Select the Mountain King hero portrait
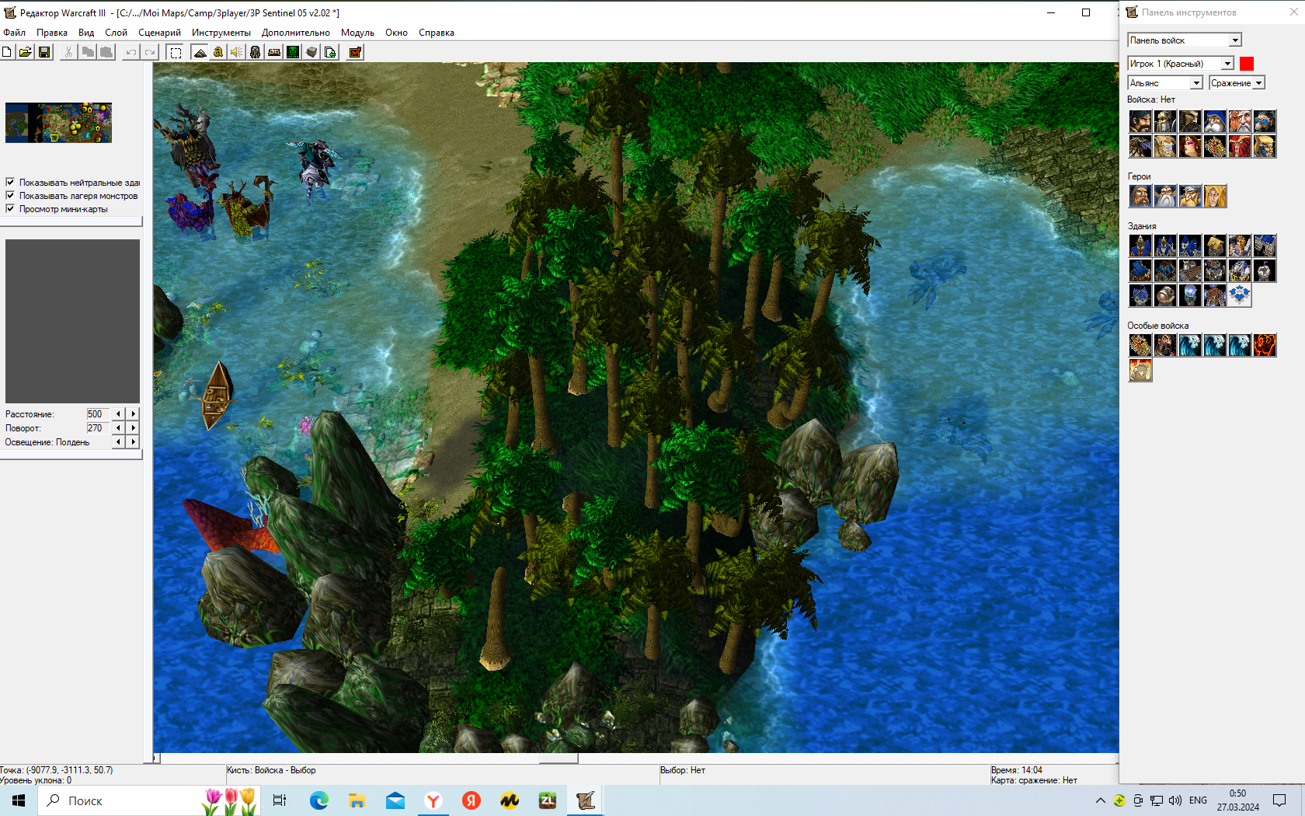1305x816 pixels. click(x=1190, y=196)
